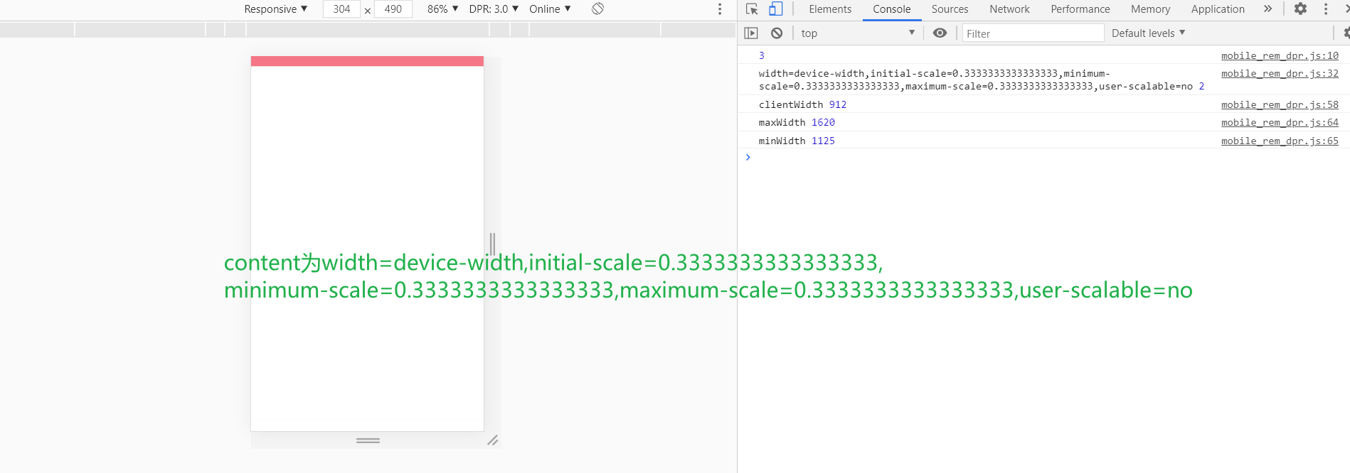Clear the console with the ban icon
The image size is (1350, 473).
777,33
